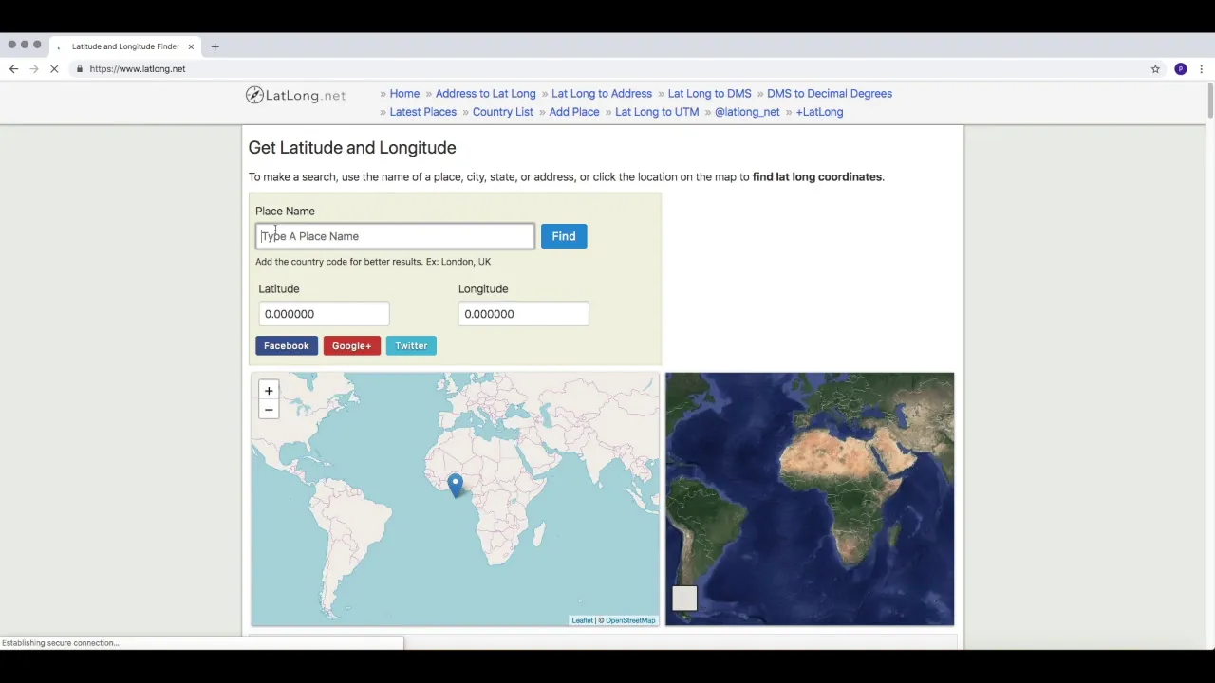Open Address to Lat Long page
1215x683 pixels.
tap(485, 94)
